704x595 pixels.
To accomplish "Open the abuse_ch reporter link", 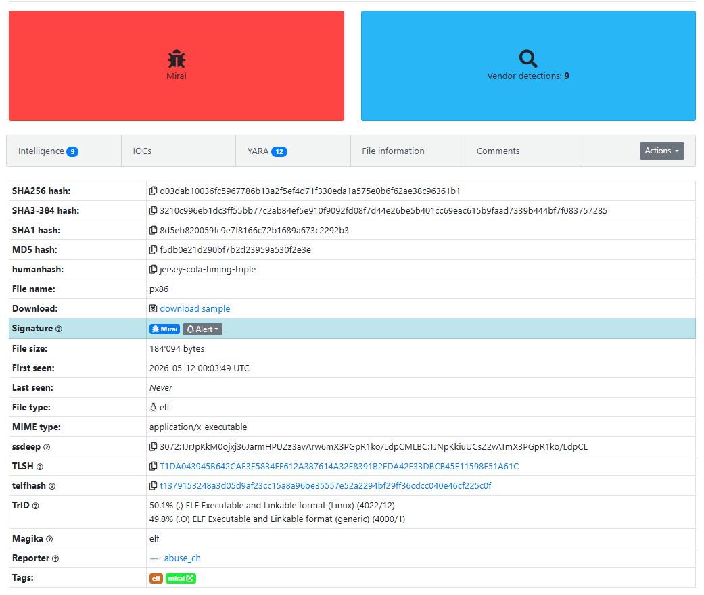I will 183,558.
